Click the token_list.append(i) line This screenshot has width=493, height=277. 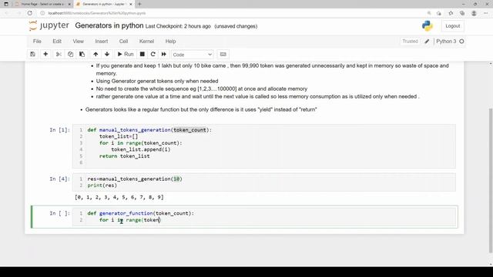[140, 149]
